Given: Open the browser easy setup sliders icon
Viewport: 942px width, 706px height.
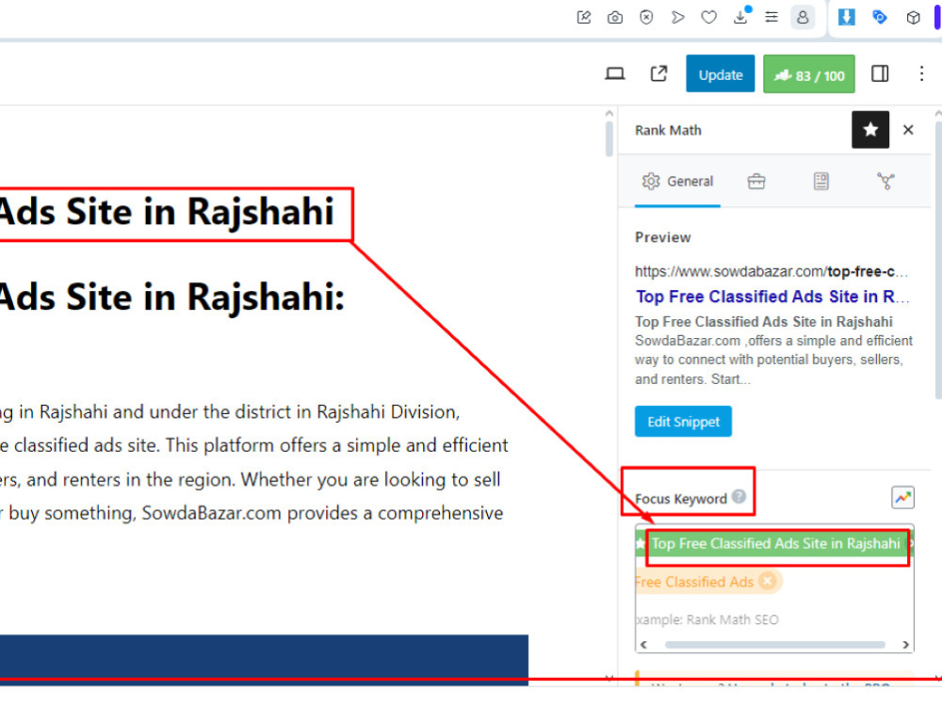Looking at the screenshot, I should coord(771,17).
